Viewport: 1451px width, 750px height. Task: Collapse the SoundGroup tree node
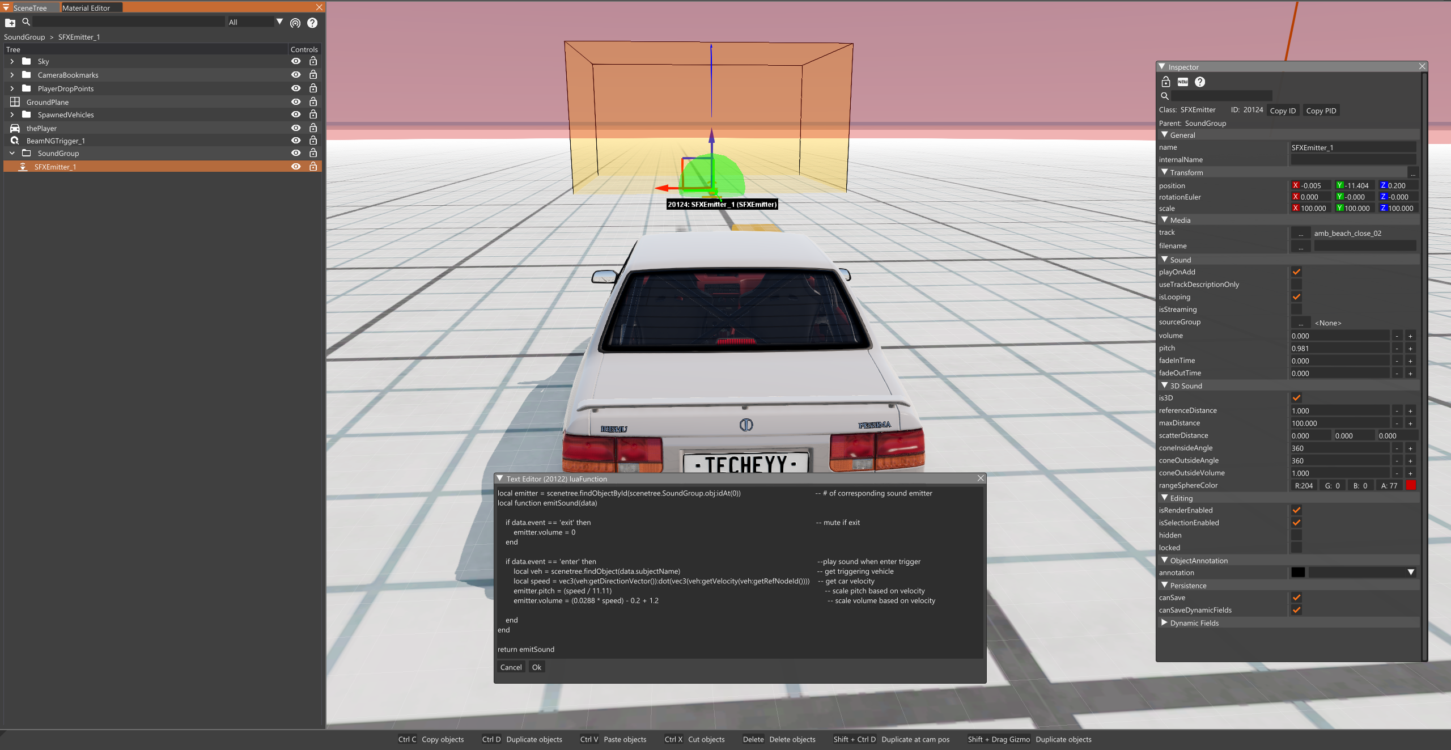pyautogui.click(x=12, y=153)
